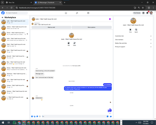Open Task View on the taskbar
This screenshot has width=156, height=125.
tap(9, 122)
